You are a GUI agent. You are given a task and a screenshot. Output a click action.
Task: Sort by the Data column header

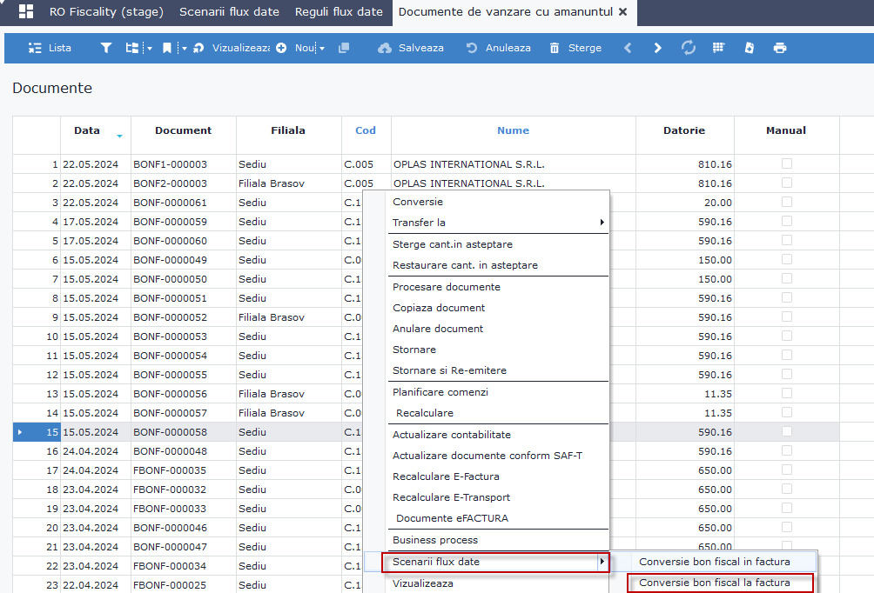87,130
